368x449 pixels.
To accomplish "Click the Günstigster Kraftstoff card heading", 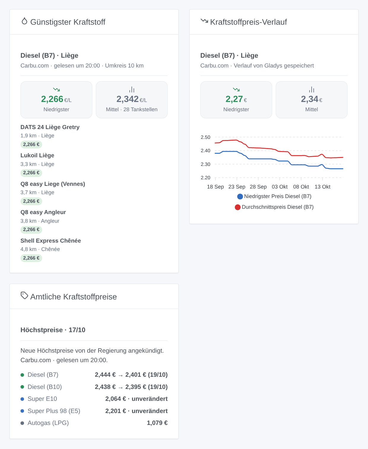I will pyautogui.click(x=68, y=22).
